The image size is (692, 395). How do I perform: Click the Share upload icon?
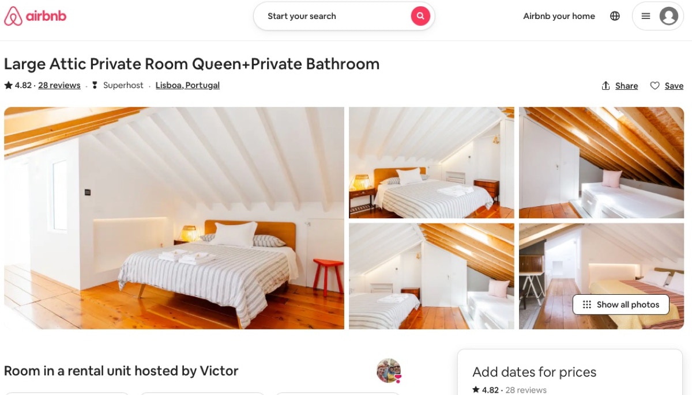(x=605, y=86)
